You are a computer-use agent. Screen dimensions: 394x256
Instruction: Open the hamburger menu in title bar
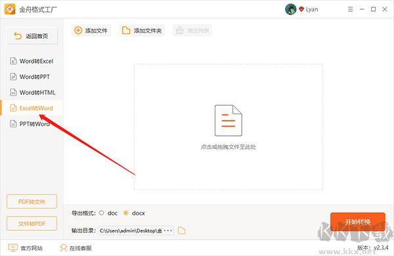point(350,9)
